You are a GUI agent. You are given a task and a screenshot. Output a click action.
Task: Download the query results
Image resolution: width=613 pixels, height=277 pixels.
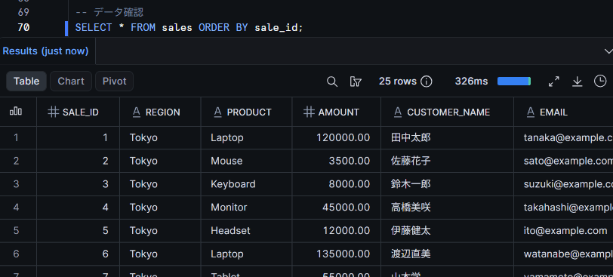pyautogui.click(x=577, y=82)
